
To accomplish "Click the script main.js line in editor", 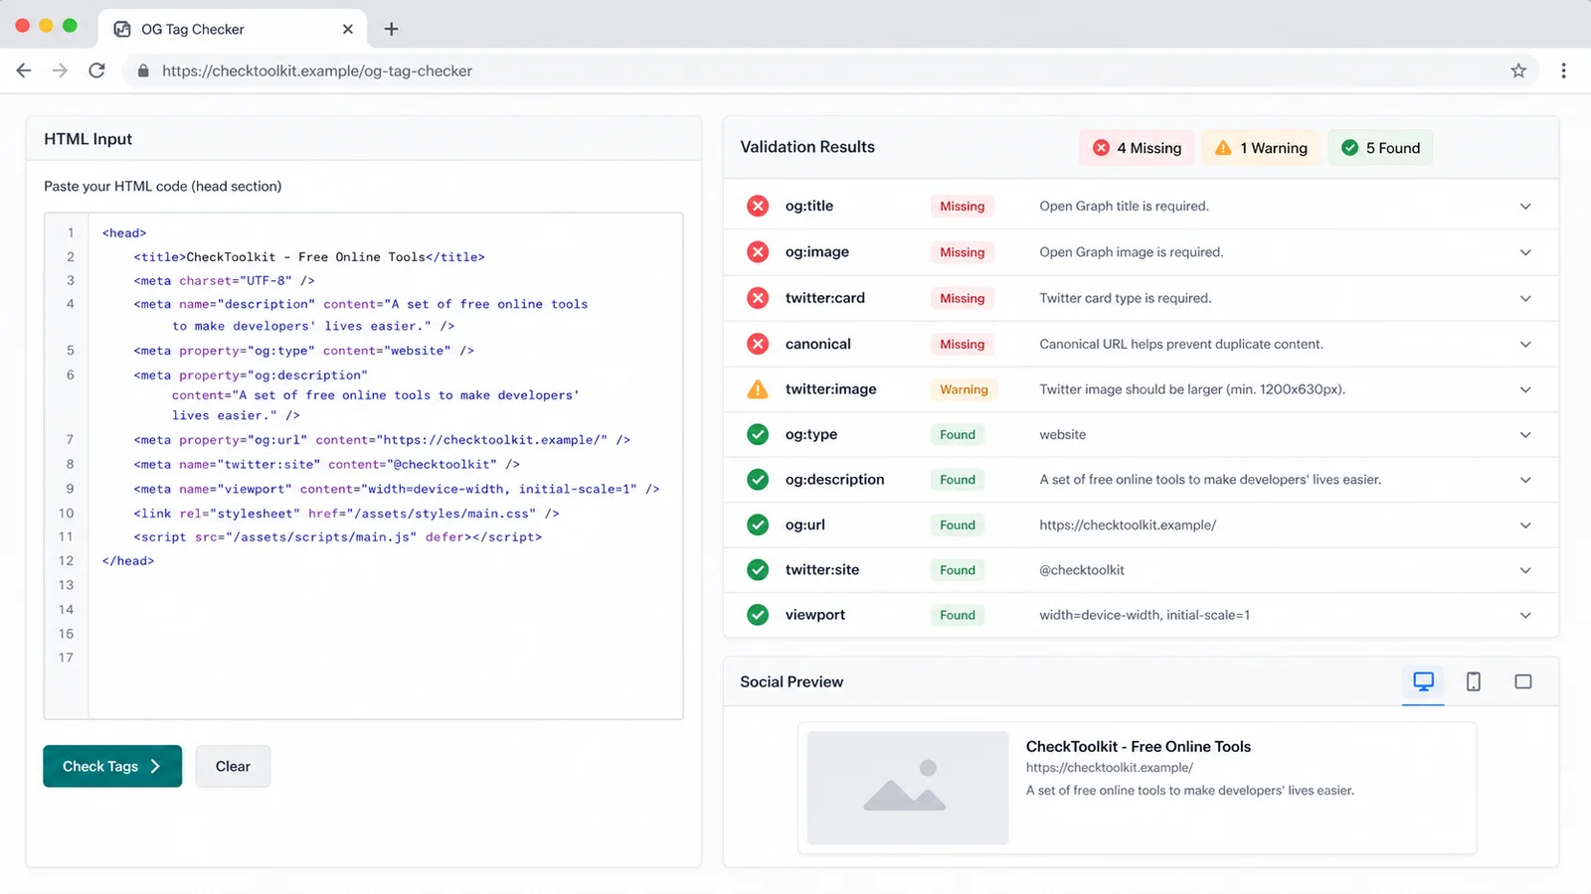I will point(338,536).
